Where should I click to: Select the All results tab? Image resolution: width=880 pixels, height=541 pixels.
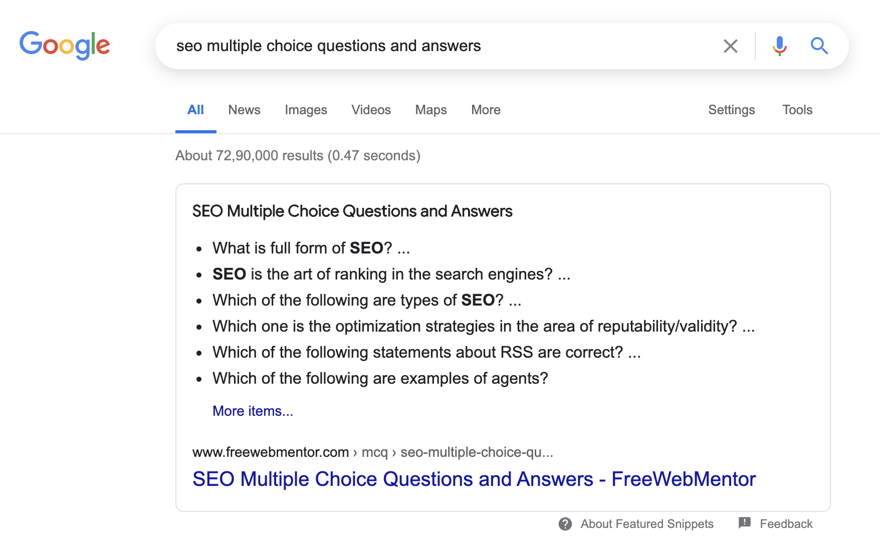coord(195,110)
